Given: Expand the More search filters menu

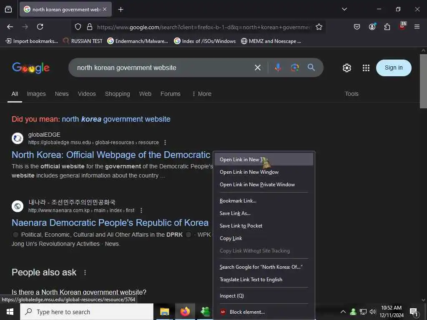Looking at the screenshot, I should click(x=202, y=94).
